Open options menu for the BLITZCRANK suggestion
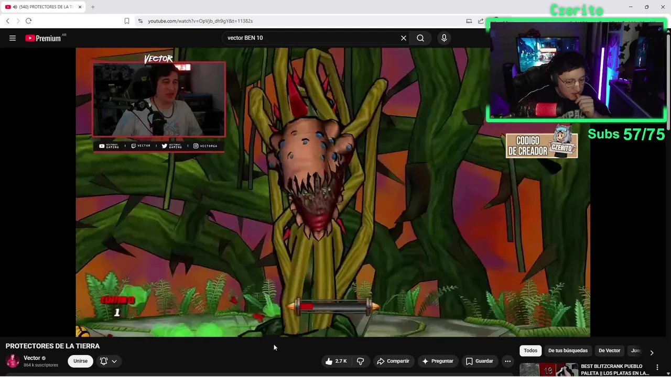 [657, 368]
